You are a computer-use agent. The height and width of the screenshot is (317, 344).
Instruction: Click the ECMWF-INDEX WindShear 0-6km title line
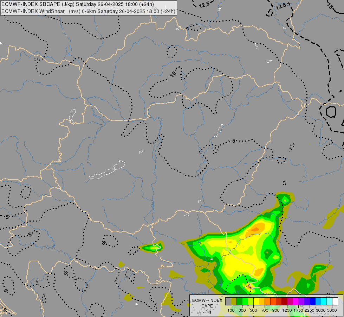click(89, 11)
